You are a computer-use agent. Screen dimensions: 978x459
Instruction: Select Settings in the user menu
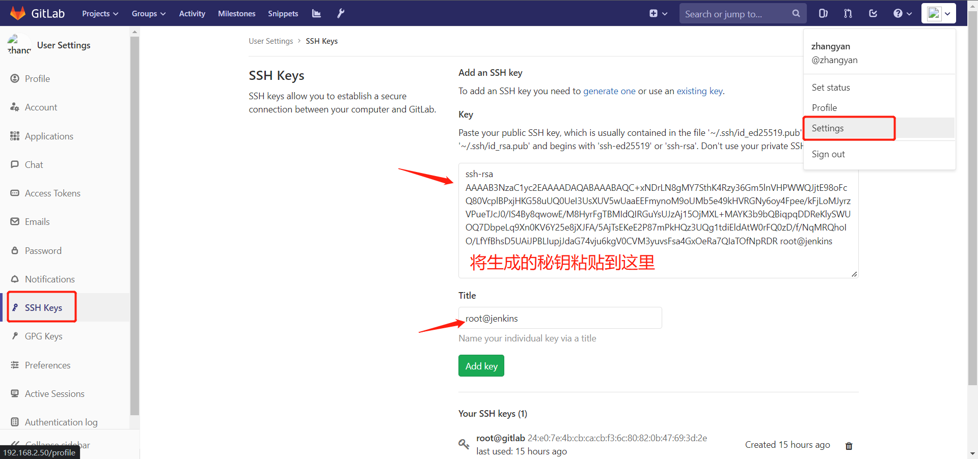point(828,128)
